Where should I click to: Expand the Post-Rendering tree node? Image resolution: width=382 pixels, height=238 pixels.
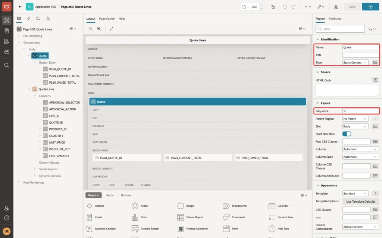coord(19,182)
